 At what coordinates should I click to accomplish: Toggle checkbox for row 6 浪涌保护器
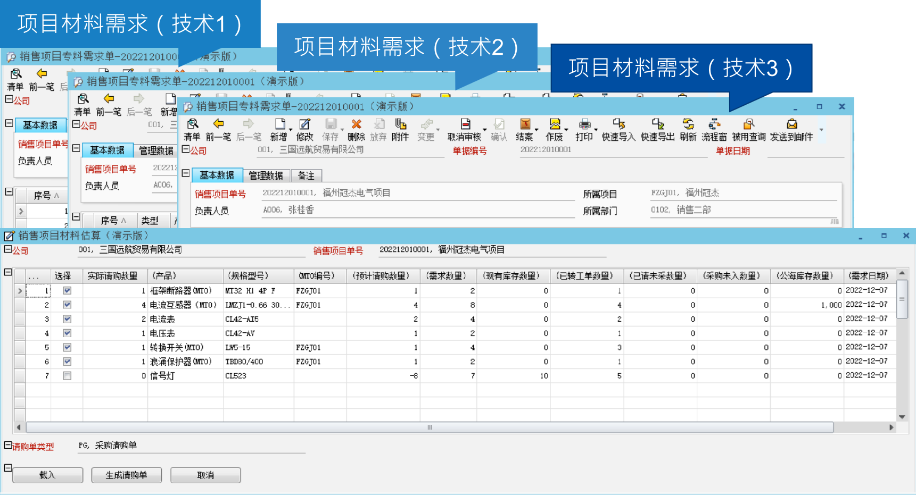tap(67, 362)
